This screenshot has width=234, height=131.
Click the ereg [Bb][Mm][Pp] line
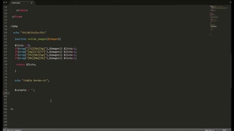(x=46, y=58)
